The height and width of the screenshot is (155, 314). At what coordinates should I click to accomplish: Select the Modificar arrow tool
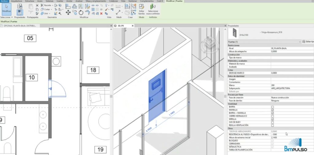[x=6, y=8]
